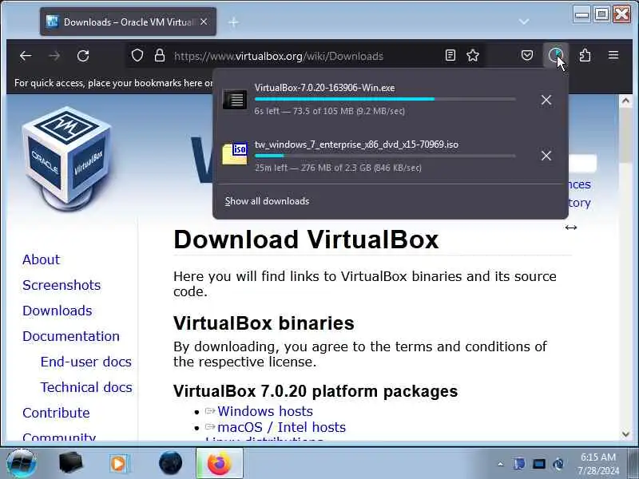Open the dark globe taskbar icon
Image resolution: width=639 pixels, height=479 pixels.
click(x=170, y=463)
